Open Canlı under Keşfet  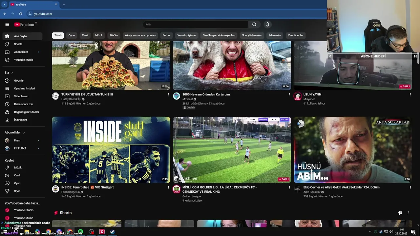pyautogui.click(x=22, y=175)
